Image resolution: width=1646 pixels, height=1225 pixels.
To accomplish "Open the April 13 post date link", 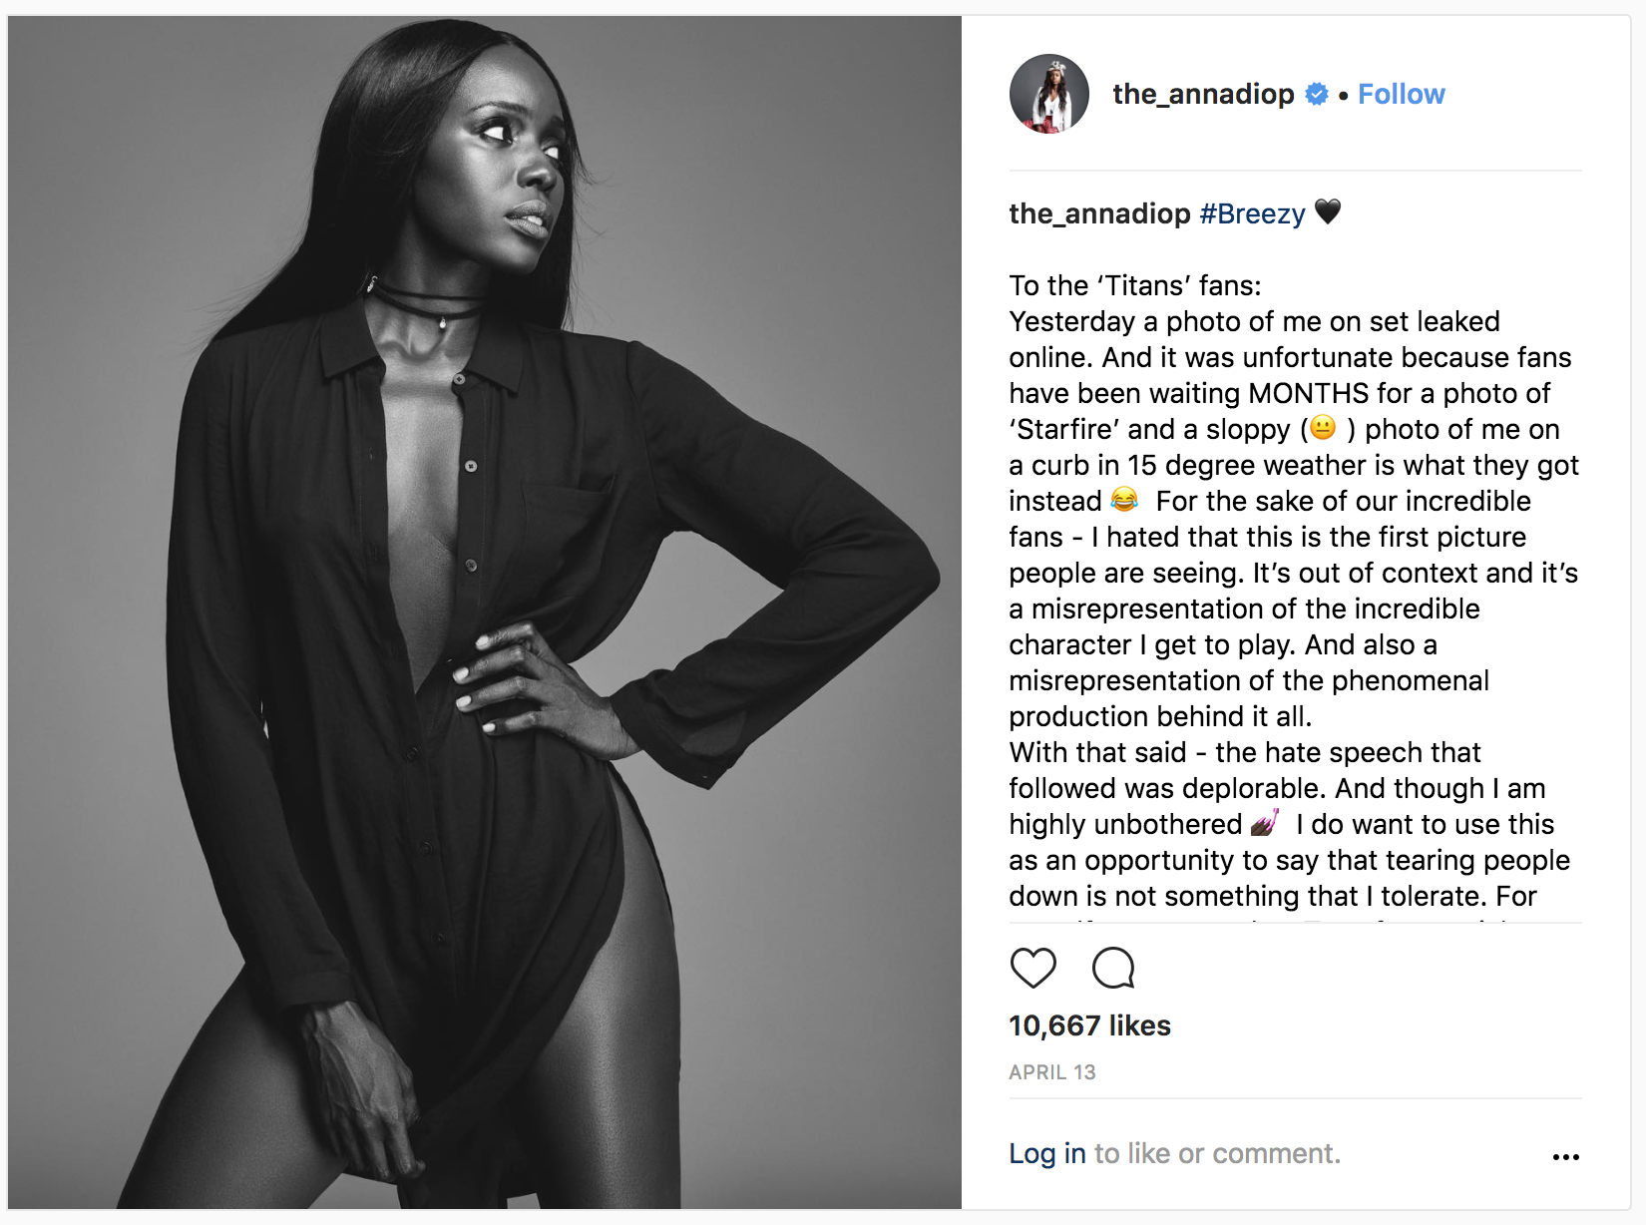I will click(x=1051, y=1072).
